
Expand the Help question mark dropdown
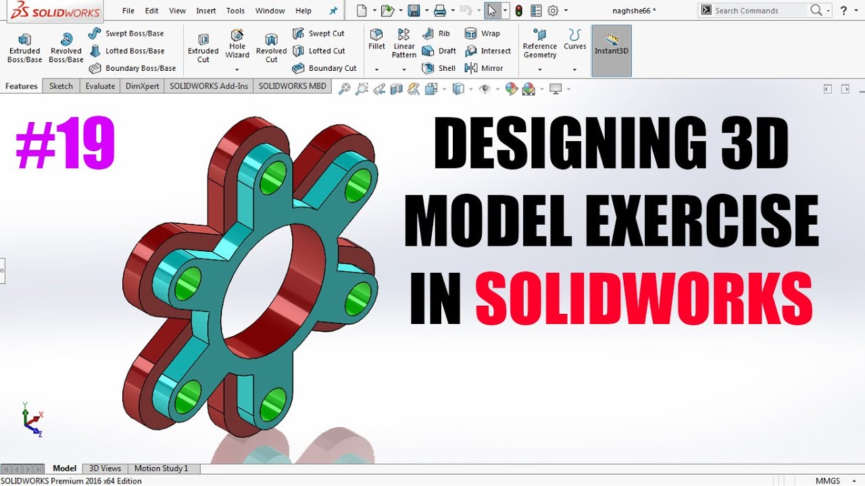coord(855,11)
